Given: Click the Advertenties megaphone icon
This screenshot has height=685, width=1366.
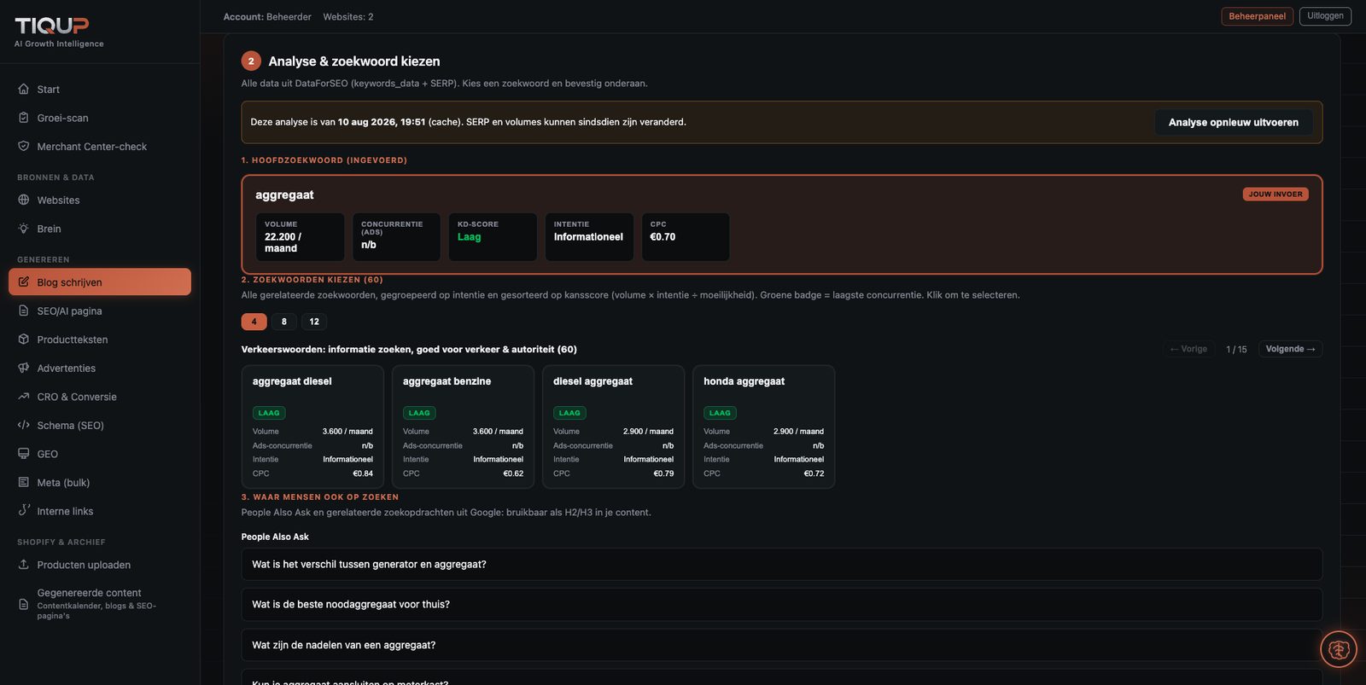Looking at the screenshot, I should (24, 368).
